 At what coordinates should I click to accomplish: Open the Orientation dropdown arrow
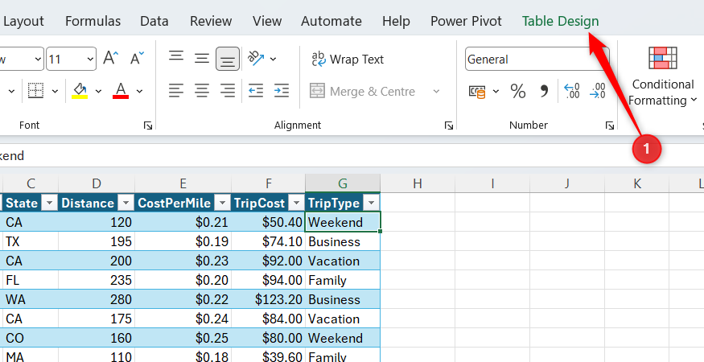(273, 59)
